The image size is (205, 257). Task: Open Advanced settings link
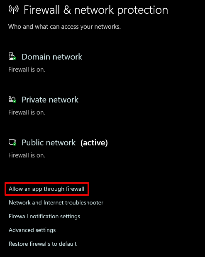(x=32, y=230)
